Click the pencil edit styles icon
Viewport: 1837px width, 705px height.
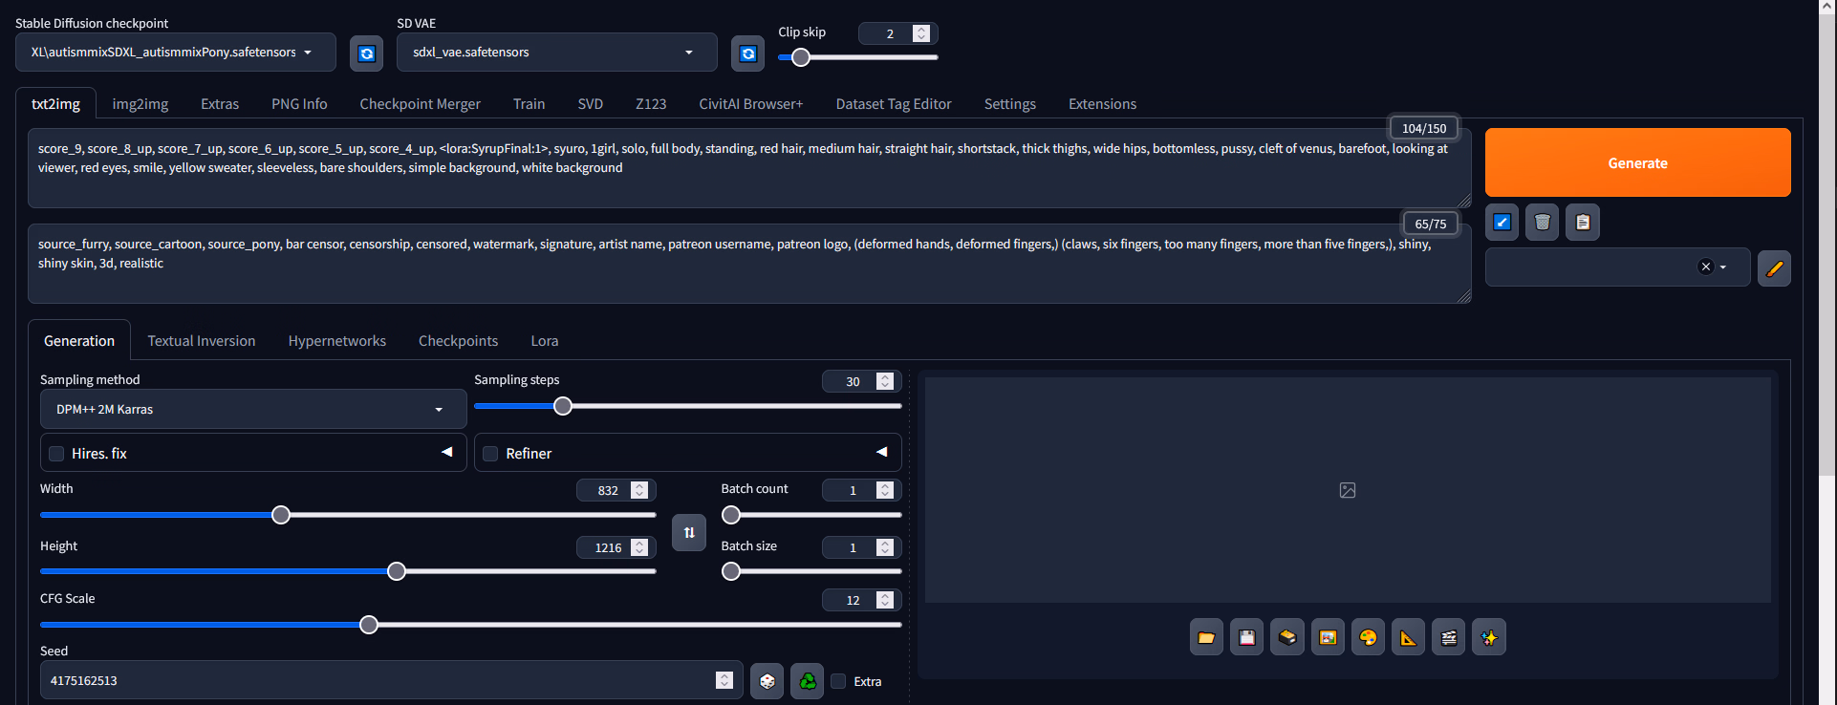tap(1773, 268)
